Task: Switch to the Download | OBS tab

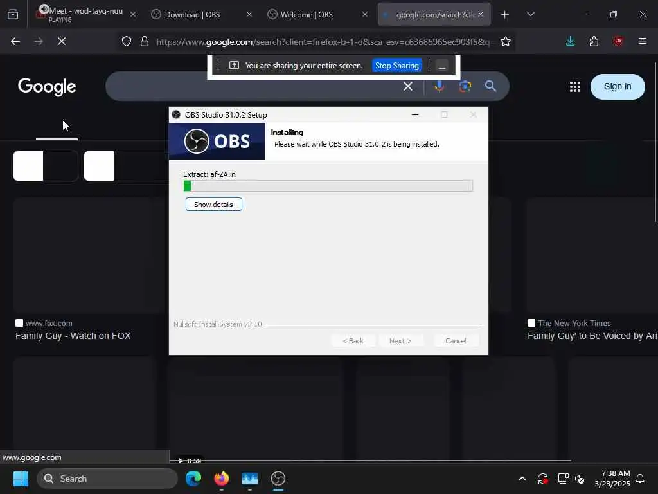Action: [x=201, y=14]
